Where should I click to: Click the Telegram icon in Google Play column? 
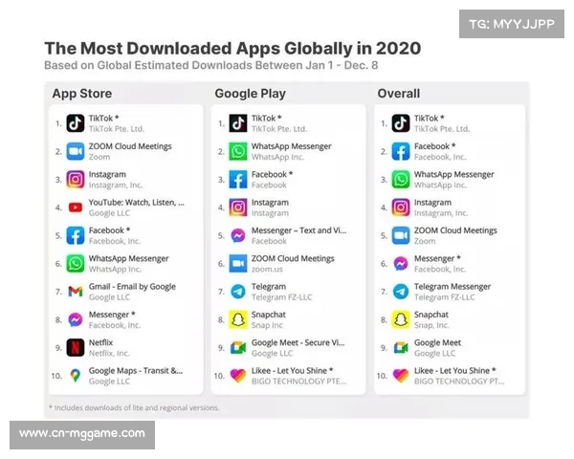click(x=238, y=291)
